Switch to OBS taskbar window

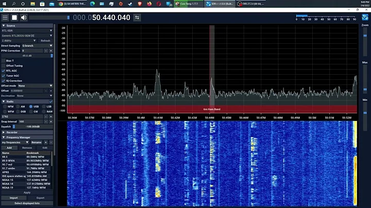click(251, 4)
